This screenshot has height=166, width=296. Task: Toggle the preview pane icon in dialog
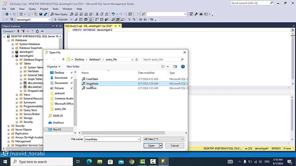pos(175,66)
